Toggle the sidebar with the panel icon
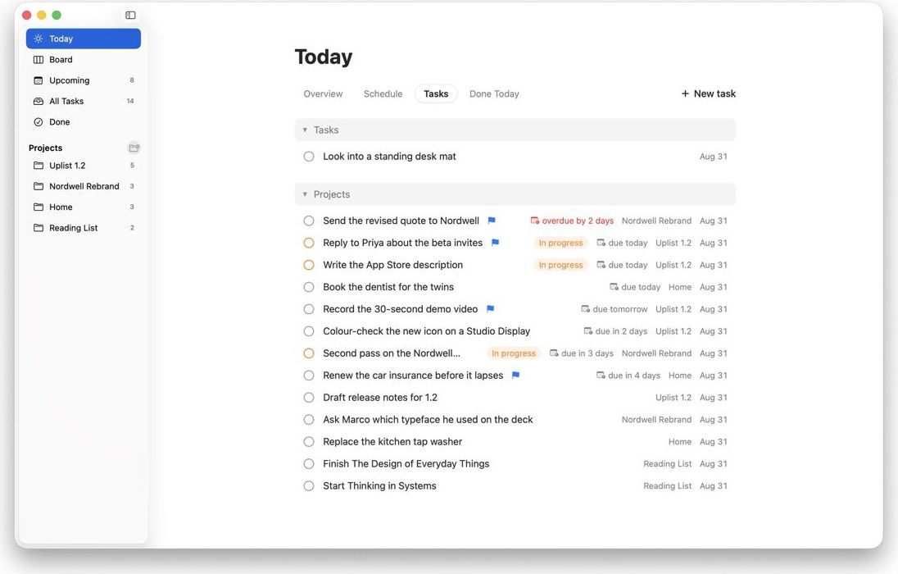This screenshot has width=898, height=574. pyautogui.click(x=130, y=15)
